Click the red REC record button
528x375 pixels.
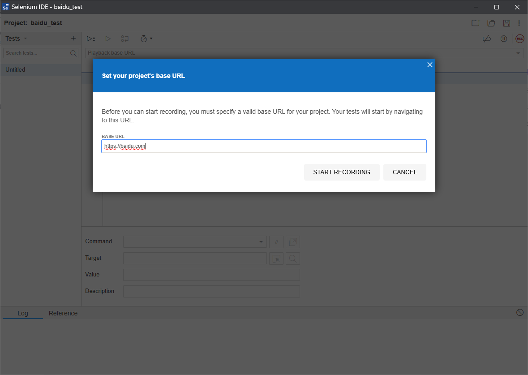tap(520, 39)
